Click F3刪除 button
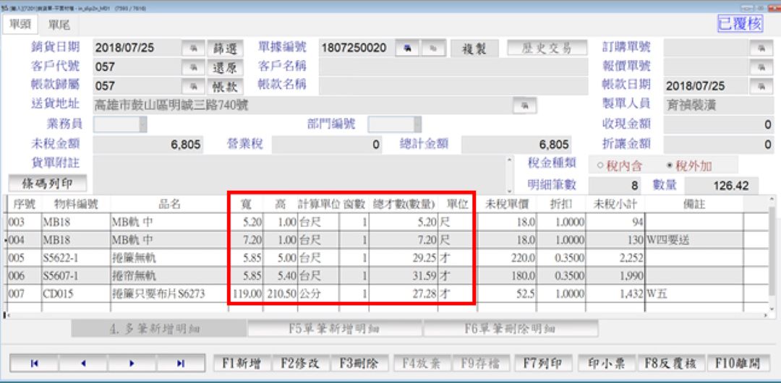 pos(358,363)
